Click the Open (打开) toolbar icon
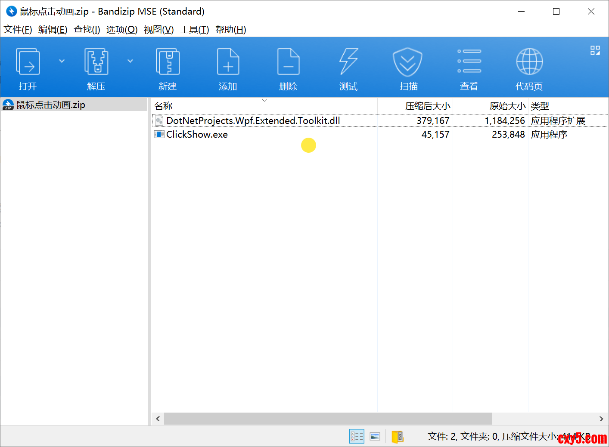 click(x=28, y=62)
